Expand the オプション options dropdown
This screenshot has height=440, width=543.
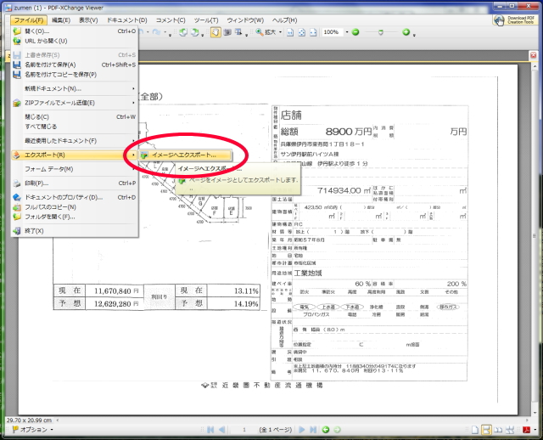[34, 430]
